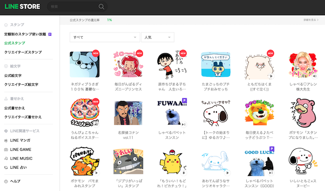Screen dimensions: 325x191
Task: Click ともだちはくま title text
Action: click(259, 87)
